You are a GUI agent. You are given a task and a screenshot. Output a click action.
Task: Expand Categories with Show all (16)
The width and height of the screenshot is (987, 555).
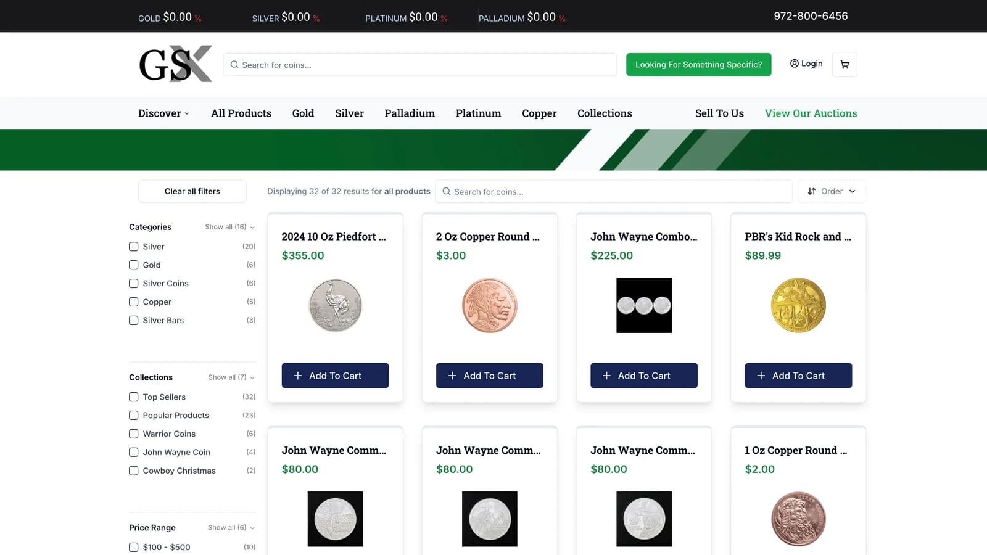click(x=230, y=227)
